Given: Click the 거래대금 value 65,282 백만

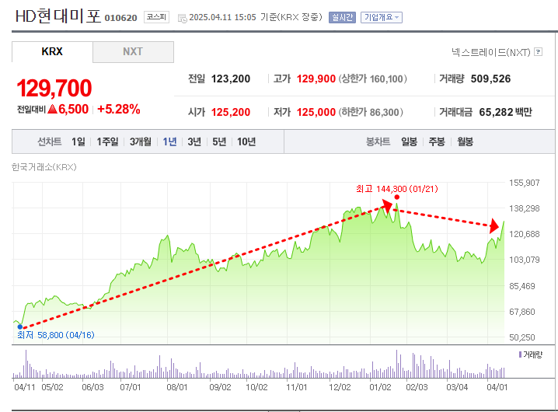Looking at the screenshot, I should (x=505, y=112).
